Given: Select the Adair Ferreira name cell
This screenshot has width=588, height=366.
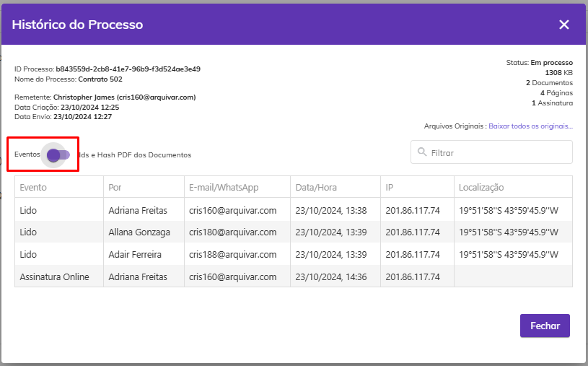Looking at the screenshot, I should (144, 254).
